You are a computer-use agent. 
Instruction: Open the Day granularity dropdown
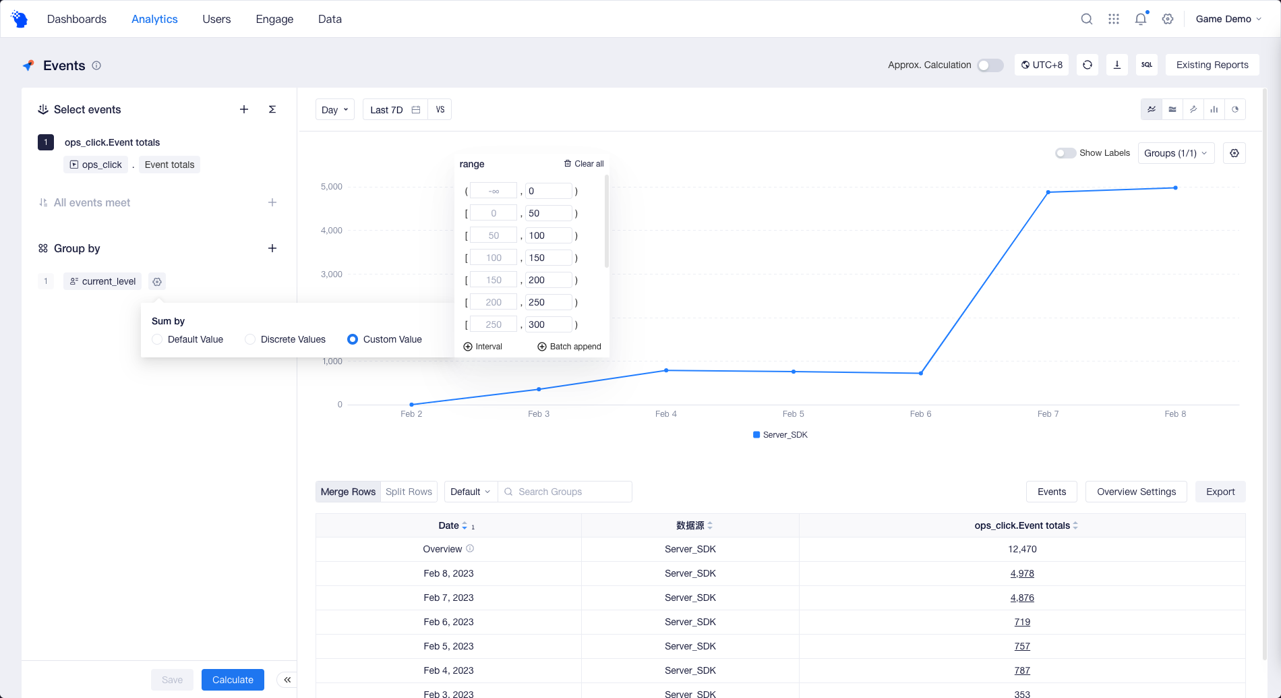coord(335,109)
